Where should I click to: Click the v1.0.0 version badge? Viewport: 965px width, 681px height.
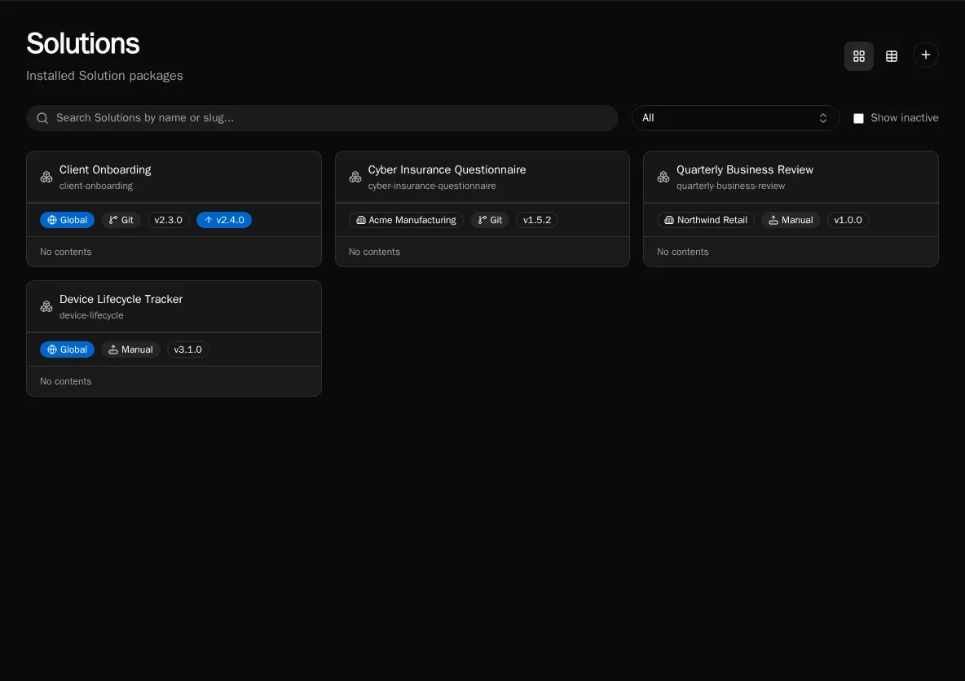coord(848,220)
